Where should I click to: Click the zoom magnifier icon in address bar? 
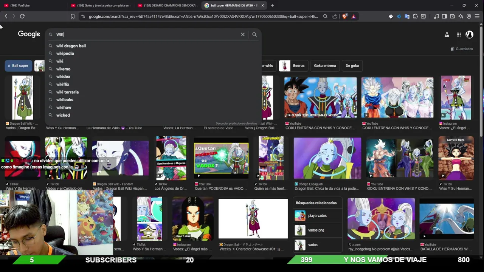coord(325,16)
